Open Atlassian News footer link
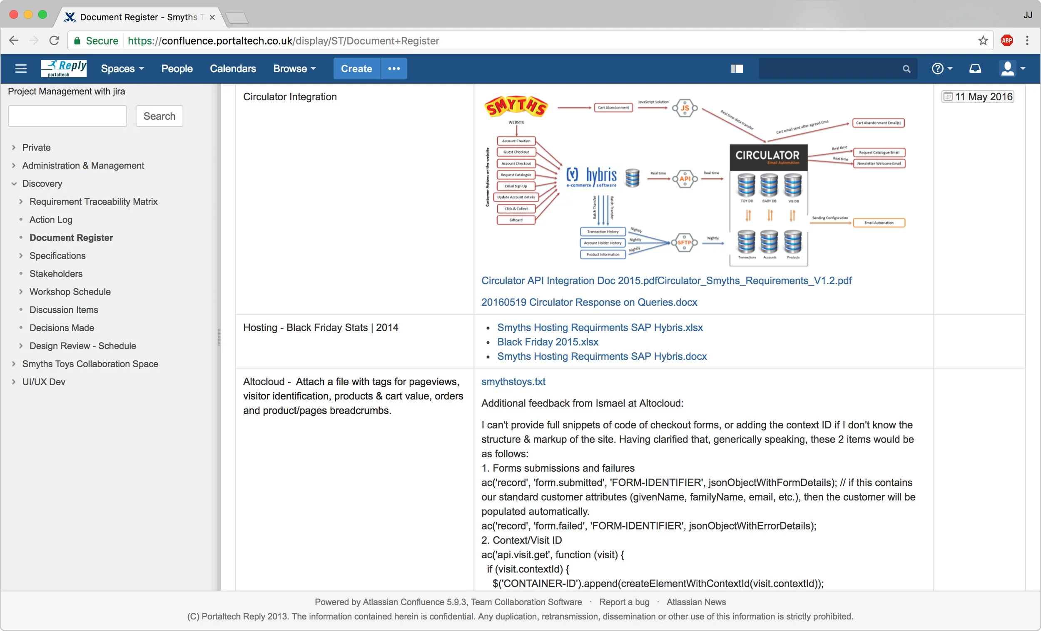 point(696,602)
